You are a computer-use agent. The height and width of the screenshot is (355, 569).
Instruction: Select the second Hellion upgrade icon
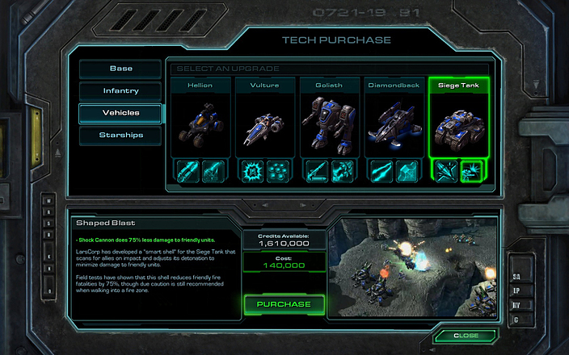click(213, 171)
